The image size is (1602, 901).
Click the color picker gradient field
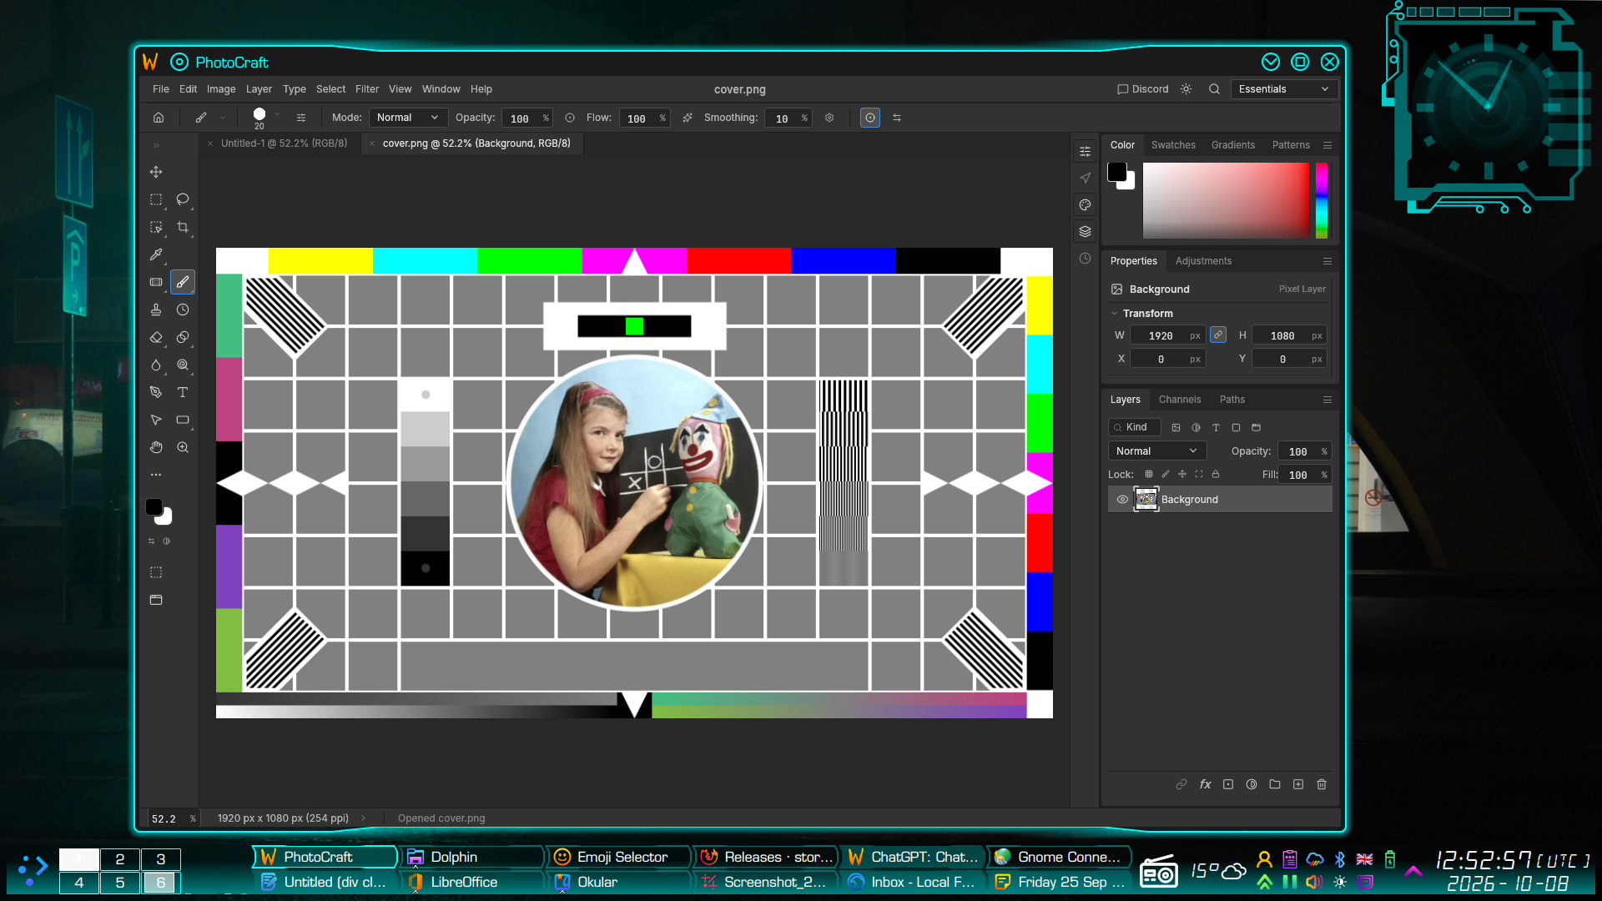[1226, 200]
